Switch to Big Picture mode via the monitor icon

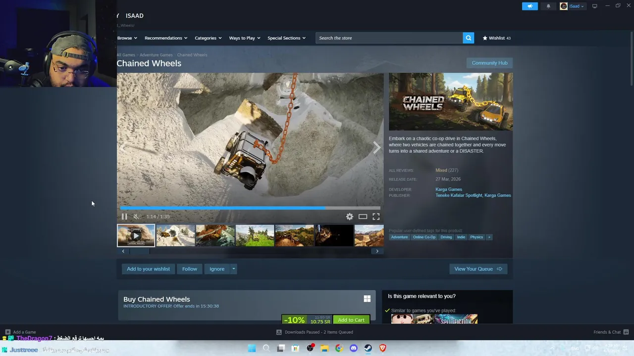pyautogui.click(x=594, y=6)
